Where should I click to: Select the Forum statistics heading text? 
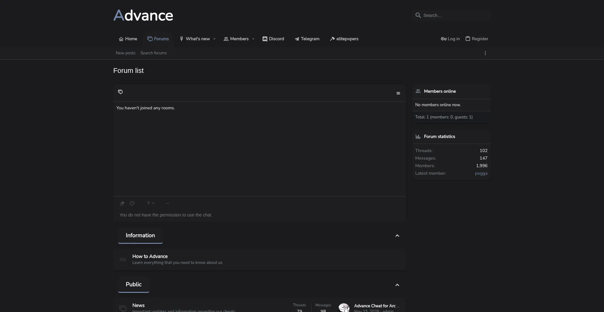tap(439, 137)
